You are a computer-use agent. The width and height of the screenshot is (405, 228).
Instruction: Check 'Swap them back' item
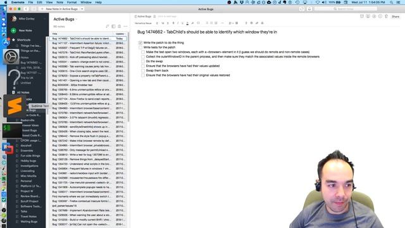click(x=143, y=70)
